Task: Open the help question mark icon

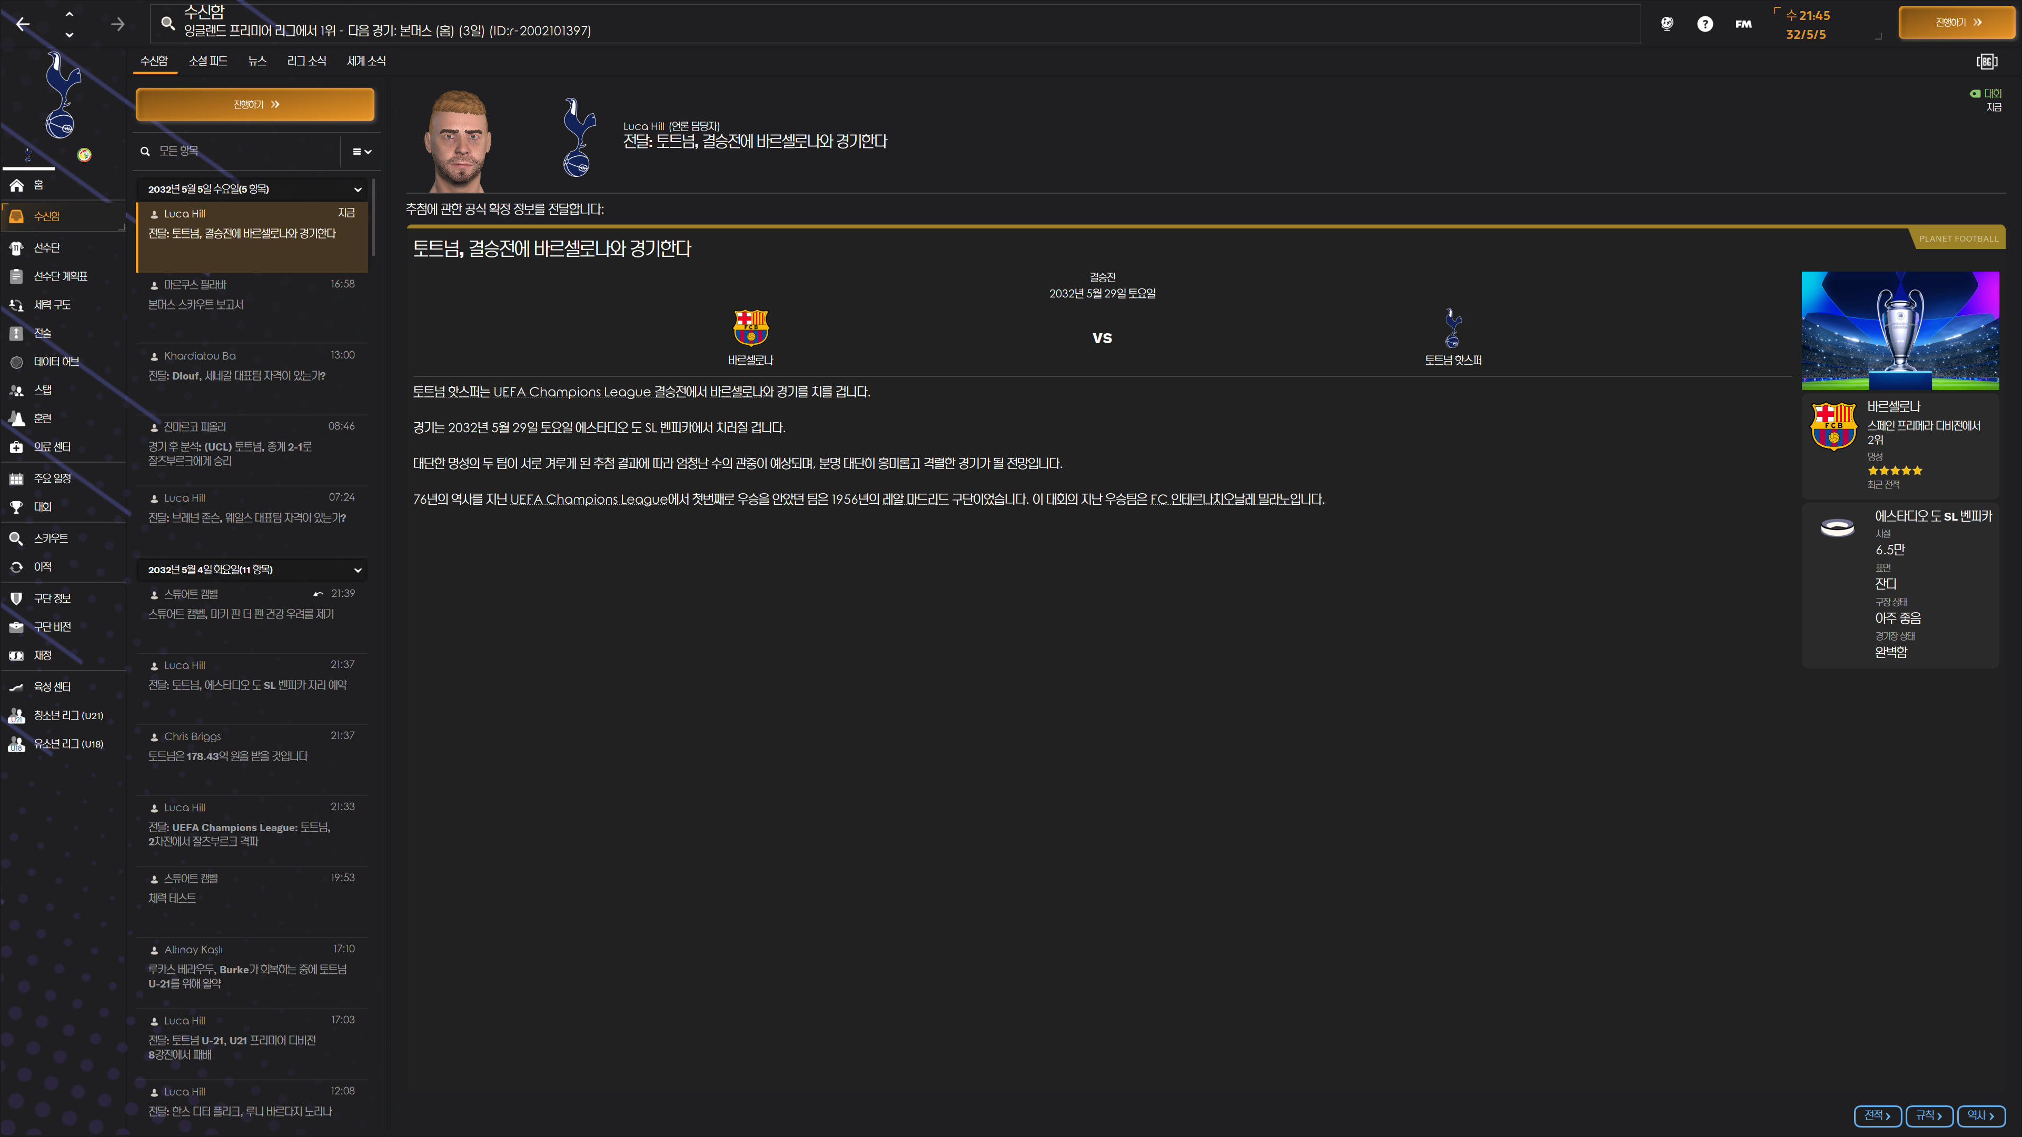Action: [x=1704, y=24]
